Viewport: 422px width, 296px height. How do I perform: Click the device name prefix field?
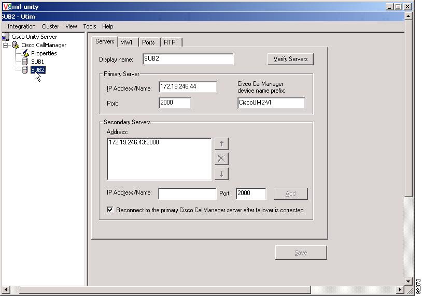click(x=271, y=103)
